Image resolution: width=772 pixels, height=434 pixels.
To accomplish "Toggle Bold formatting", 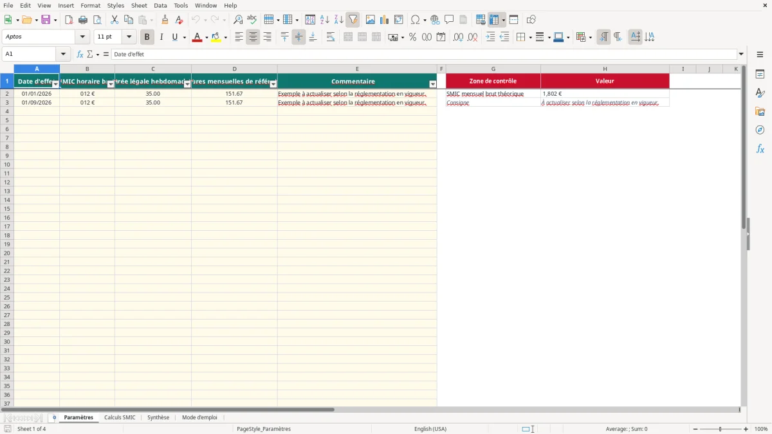I will tap(147, 37).
